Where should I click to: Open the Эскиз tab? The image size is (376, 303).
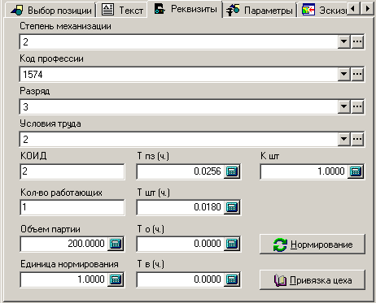point(323,11)
